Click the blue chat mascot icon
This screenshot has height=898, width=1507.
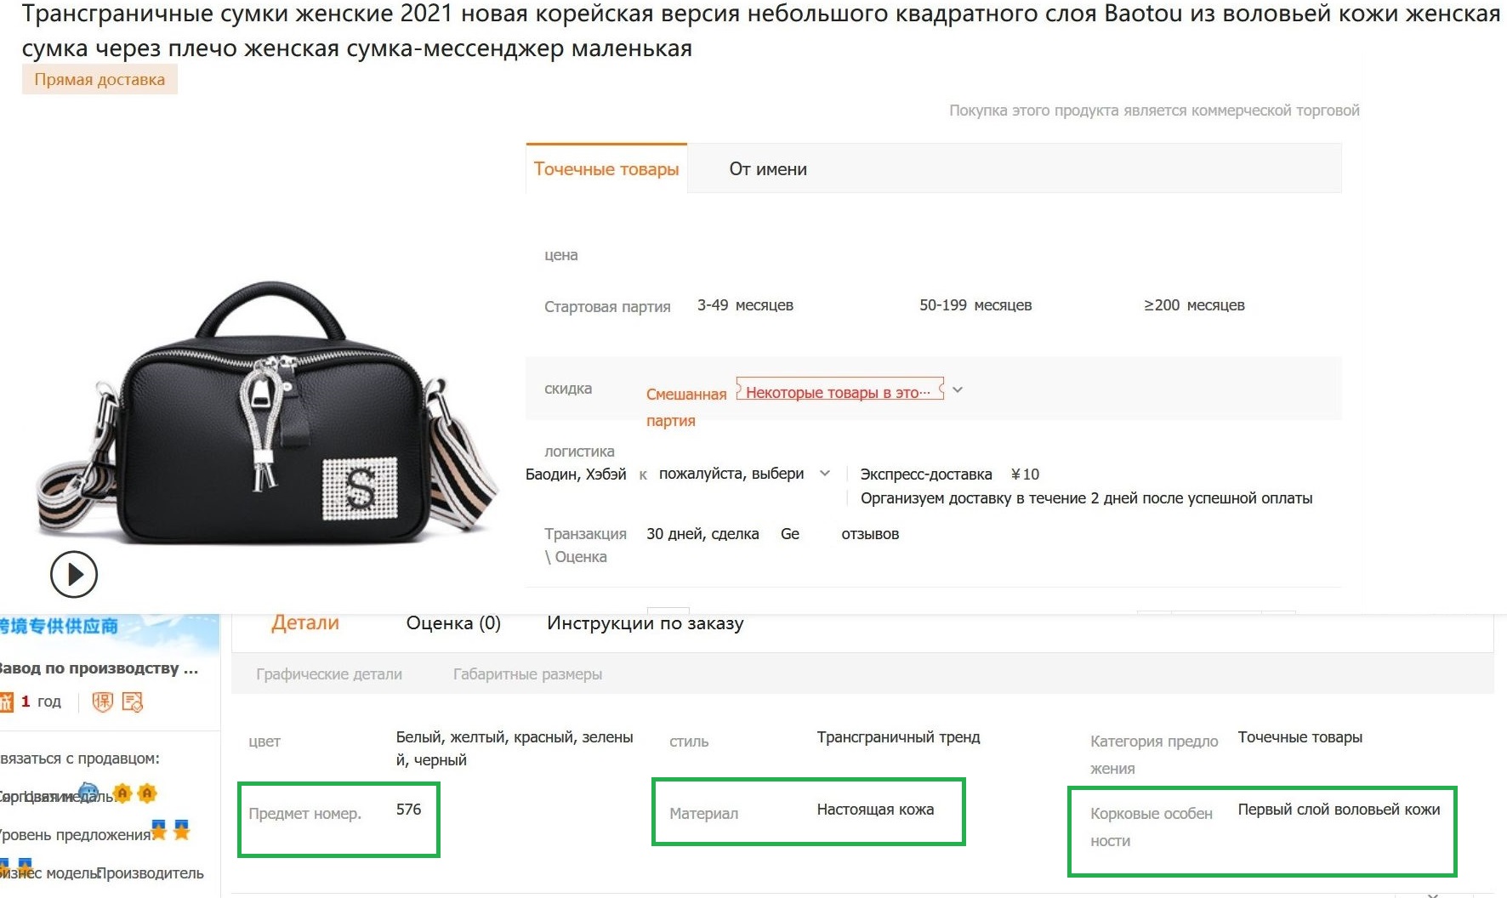[88, 793]
